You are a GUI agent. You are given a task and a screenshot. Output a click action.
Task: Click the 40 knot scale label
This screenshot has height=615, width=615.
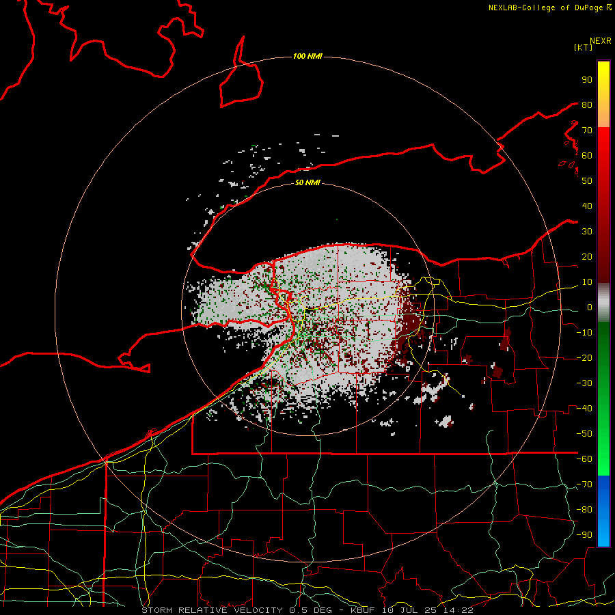pyautogui.click(x=587, y=206)
